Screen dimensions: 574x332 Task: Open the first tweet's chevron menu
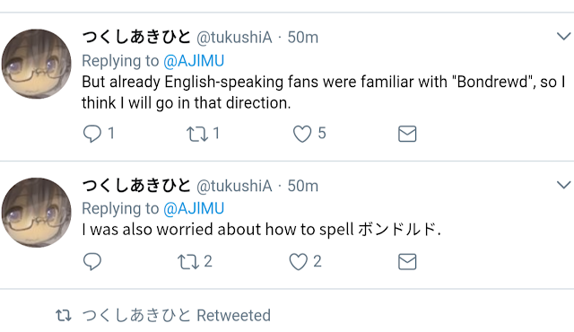click(564, 36)
